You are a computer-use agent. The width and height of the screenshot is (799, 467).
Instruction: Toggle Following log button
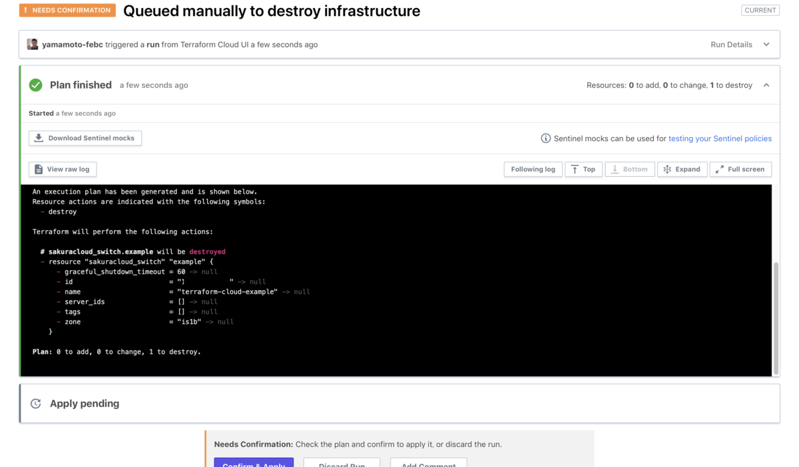tap(533, 169)
